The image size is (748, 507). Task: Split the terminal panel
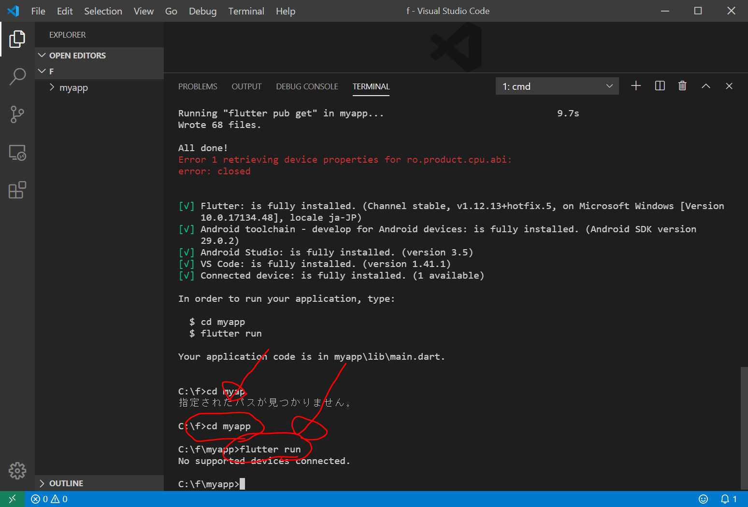pyautogui.click(x=660, y=86)
